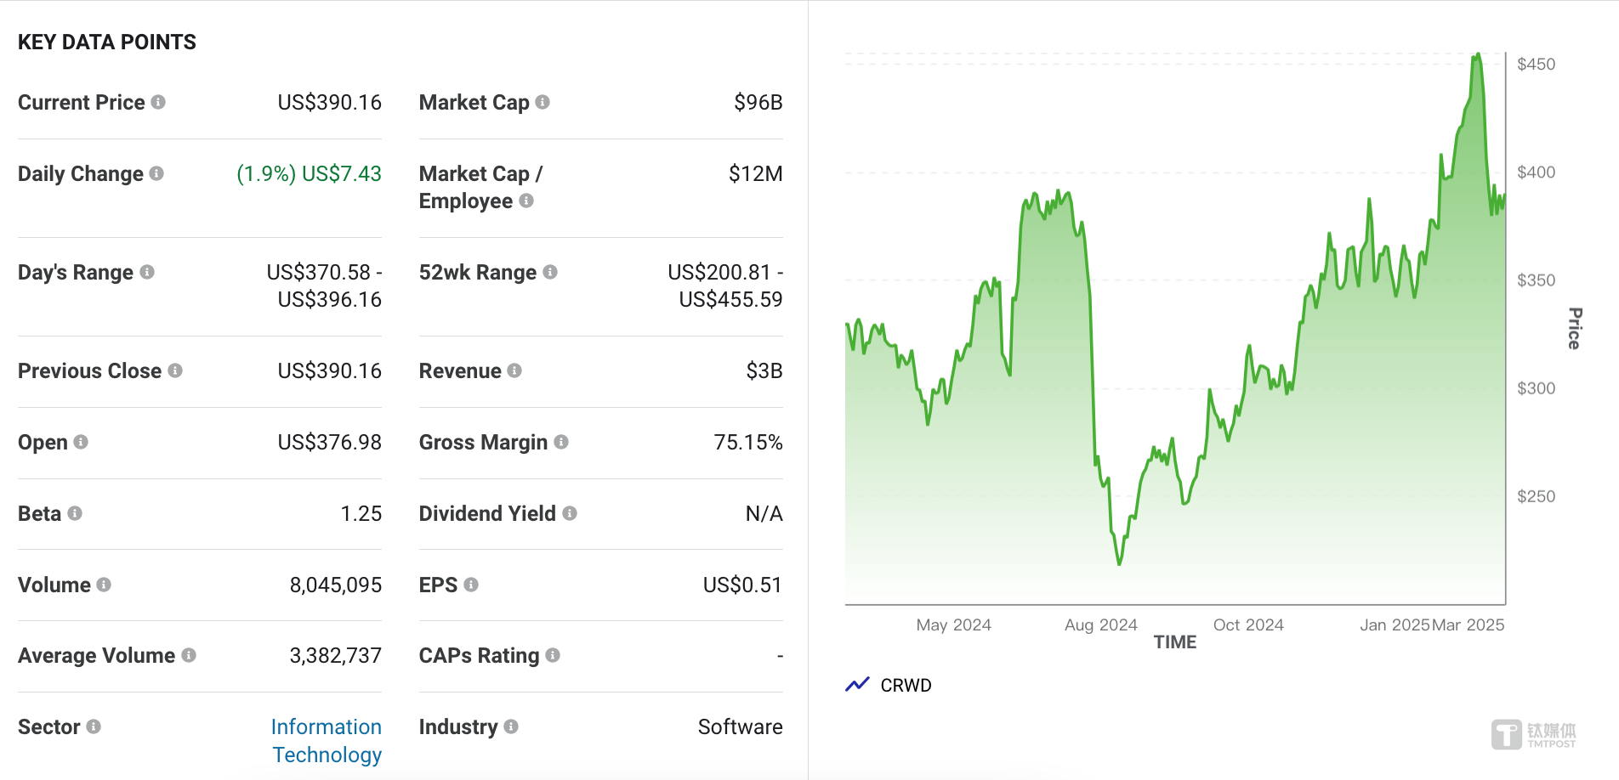
Task: Click the CRWD legend line icon
Action: point(857,684)
